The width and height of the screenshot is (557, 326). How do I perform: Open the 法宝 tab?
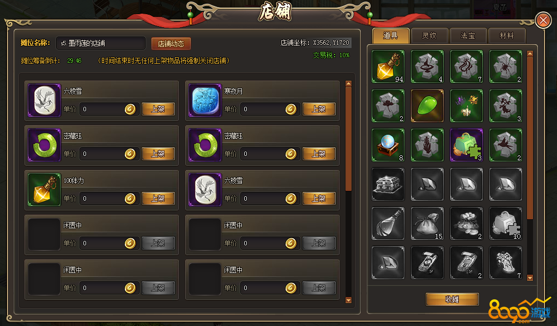pyautogui.click(x=468, y=35)
